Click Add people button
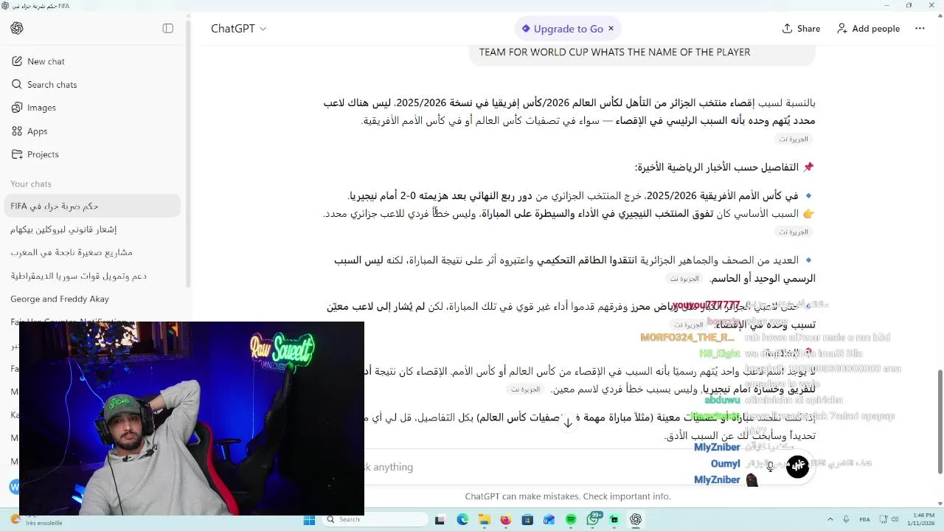The height and width of the screenshot is (531, 944). (x=868, y=29)
